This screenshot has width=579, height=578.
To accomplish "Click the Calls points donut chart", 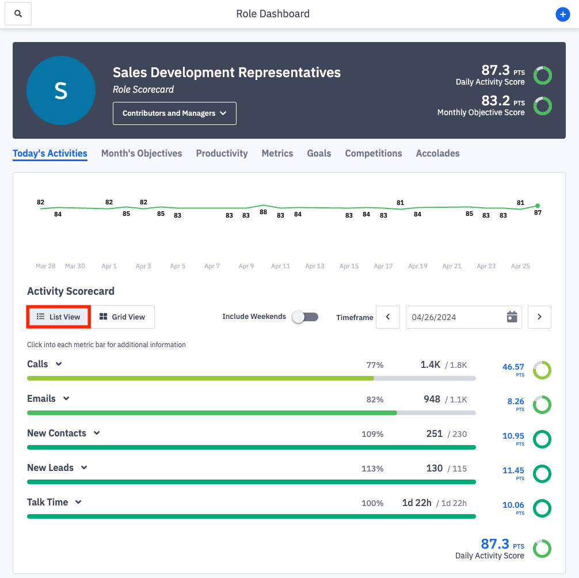I will [542, 370].
